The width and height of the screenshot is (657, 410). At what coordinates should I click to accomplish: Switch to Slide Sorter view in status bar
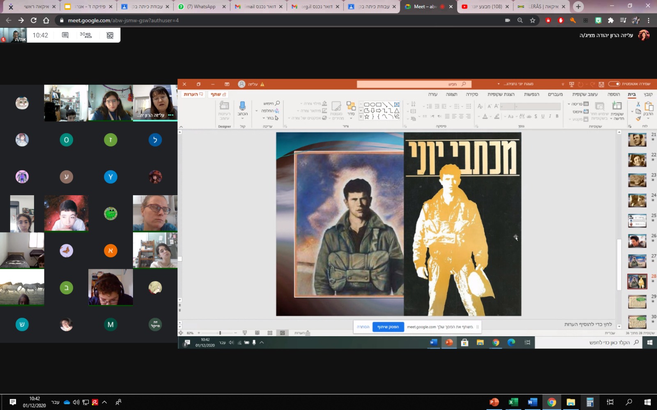(x=270, y=333)
